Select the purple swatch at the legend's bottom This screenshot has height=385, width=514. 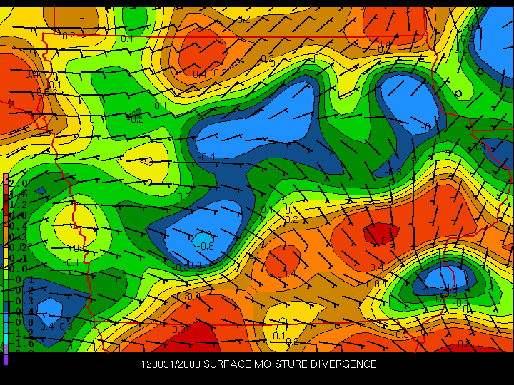tap(6, 359)
